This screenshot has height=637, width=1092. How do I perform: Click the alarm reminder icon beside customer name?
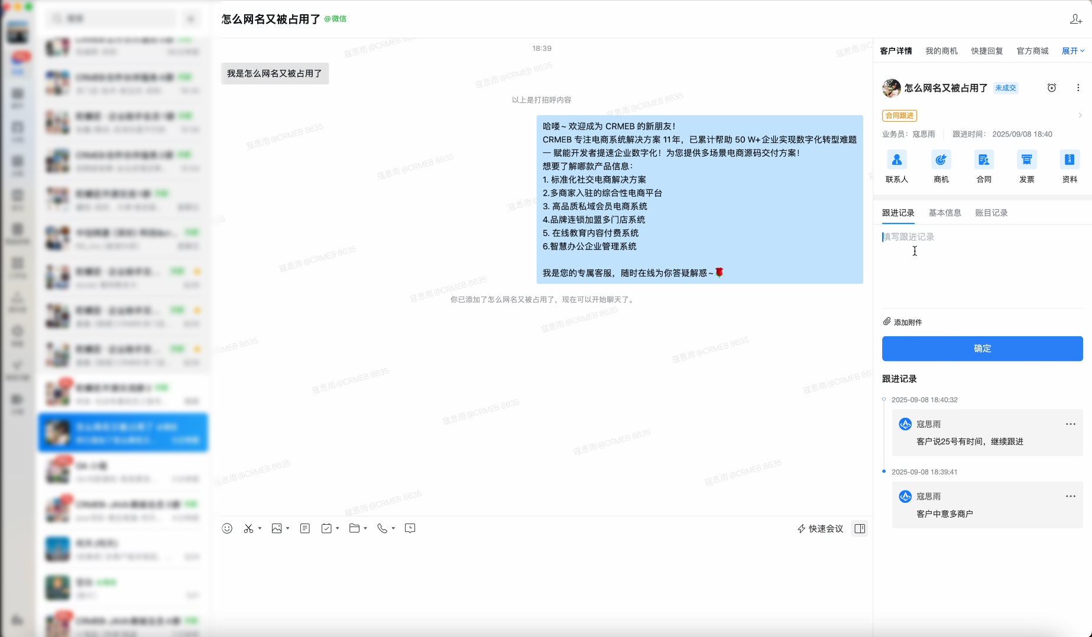[x=1052, y=88]
